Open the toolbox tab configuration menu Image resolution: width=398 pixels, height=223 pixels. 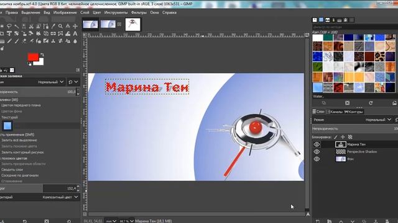78,70
